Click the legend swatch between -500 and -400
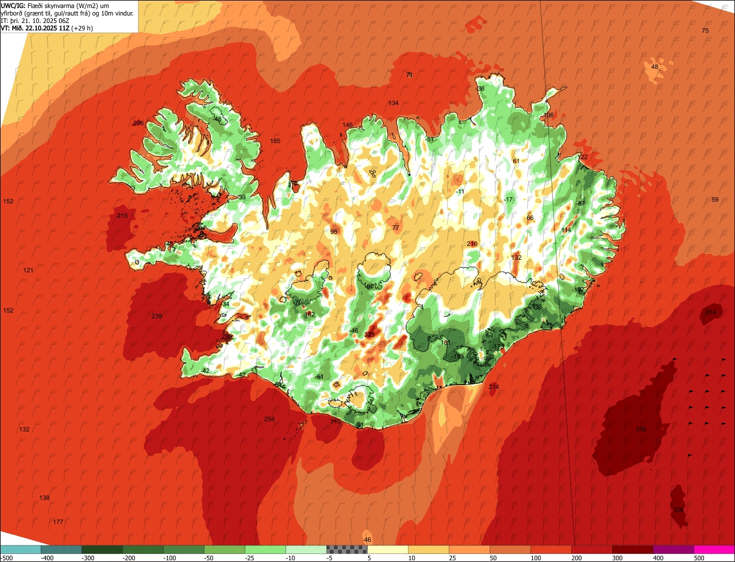 [x=20, y=549]
